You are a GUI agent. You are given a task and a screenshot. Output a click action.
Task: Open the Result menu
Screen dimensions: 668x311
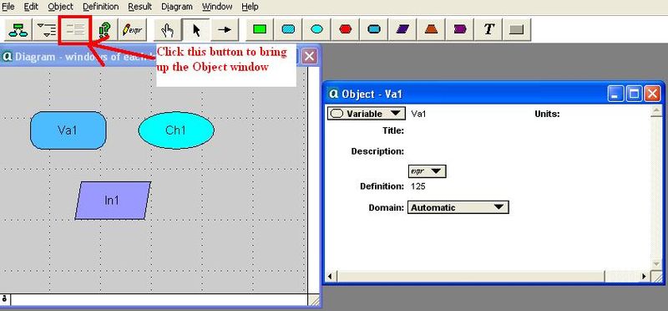[x=139, y=7]
